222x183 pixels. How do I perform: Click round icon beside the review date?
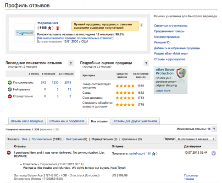[213, 153]
